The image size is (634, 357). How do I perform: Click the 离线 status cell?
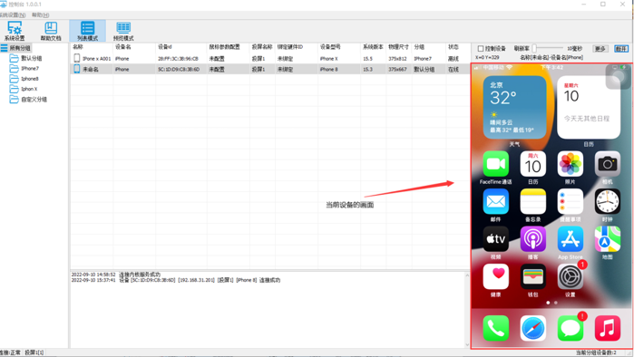tap(454, 59)
